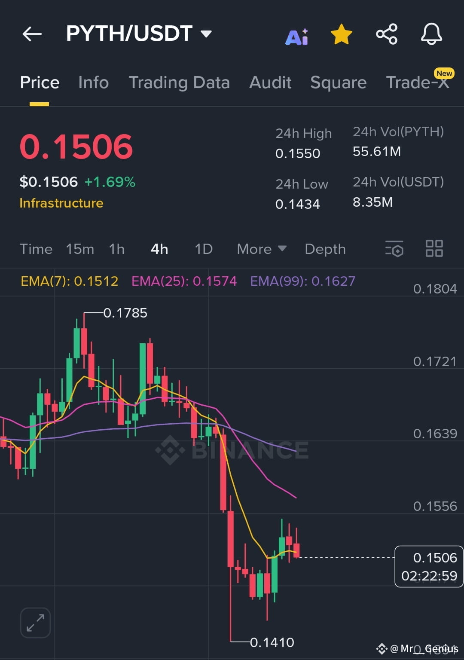The width and height of the screenshot is (464, 660).
Task: Open the PYTH/USDT pair selector dropdown
Action: click(x=139, y=34)
